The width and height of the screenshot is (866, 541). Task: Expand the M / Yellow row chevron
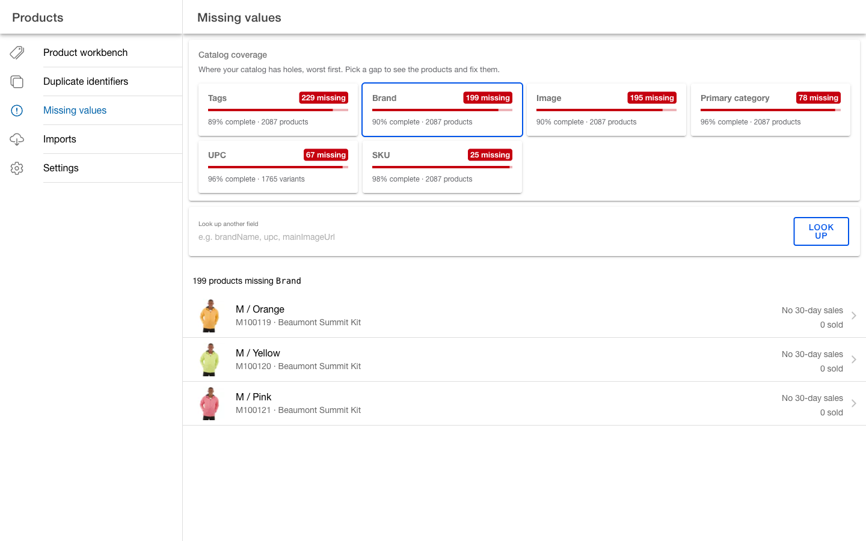coord(853,359)
